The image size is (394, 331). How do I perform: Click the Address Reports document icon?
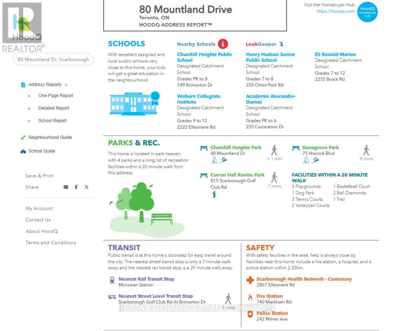click(x=23, y=85)
